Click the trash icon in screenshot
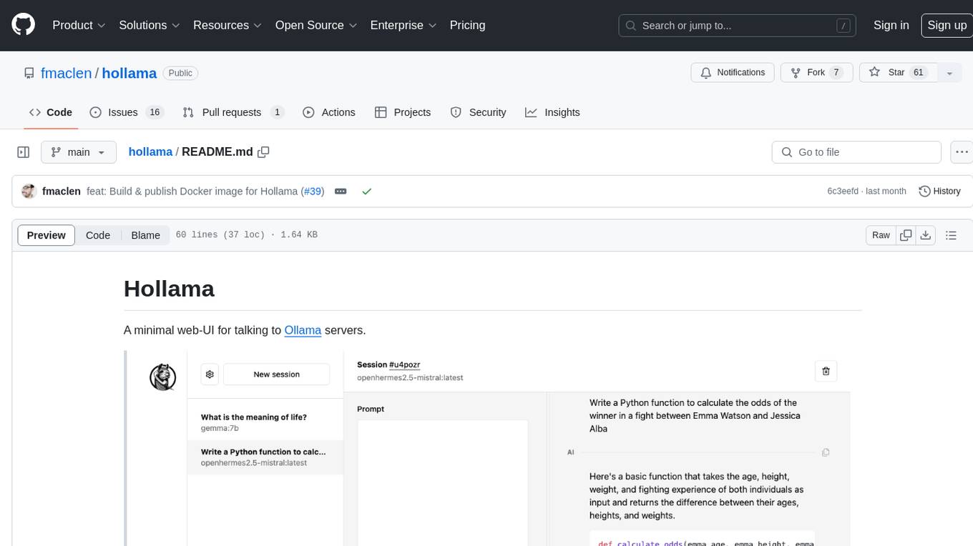The image size is (973, 546). (826, 371)
